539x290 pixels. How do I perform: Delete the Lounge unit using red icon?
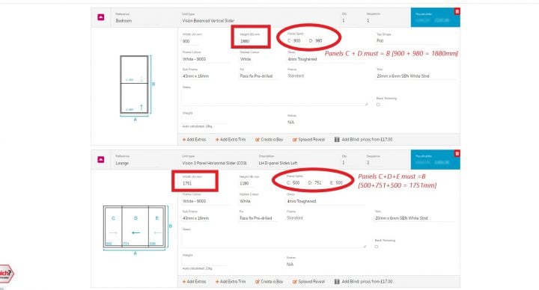click(x=457, y=154)
